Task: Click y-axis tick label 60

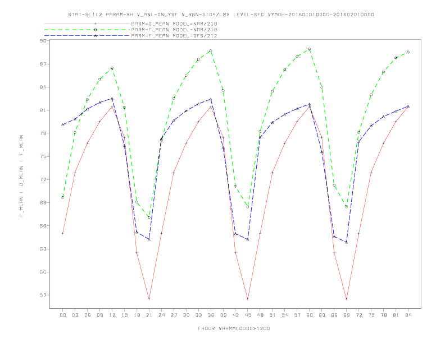Action: [x=43, y=272]
